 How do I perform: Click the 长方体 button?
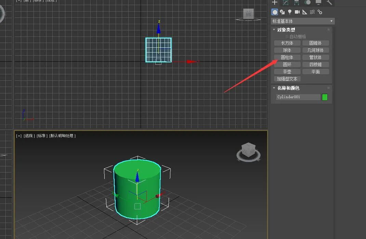(287, 43)
